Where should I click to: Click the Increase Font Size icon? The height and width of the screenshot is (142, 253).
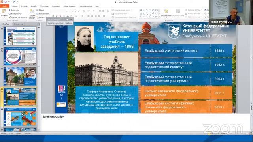[76, 11]
